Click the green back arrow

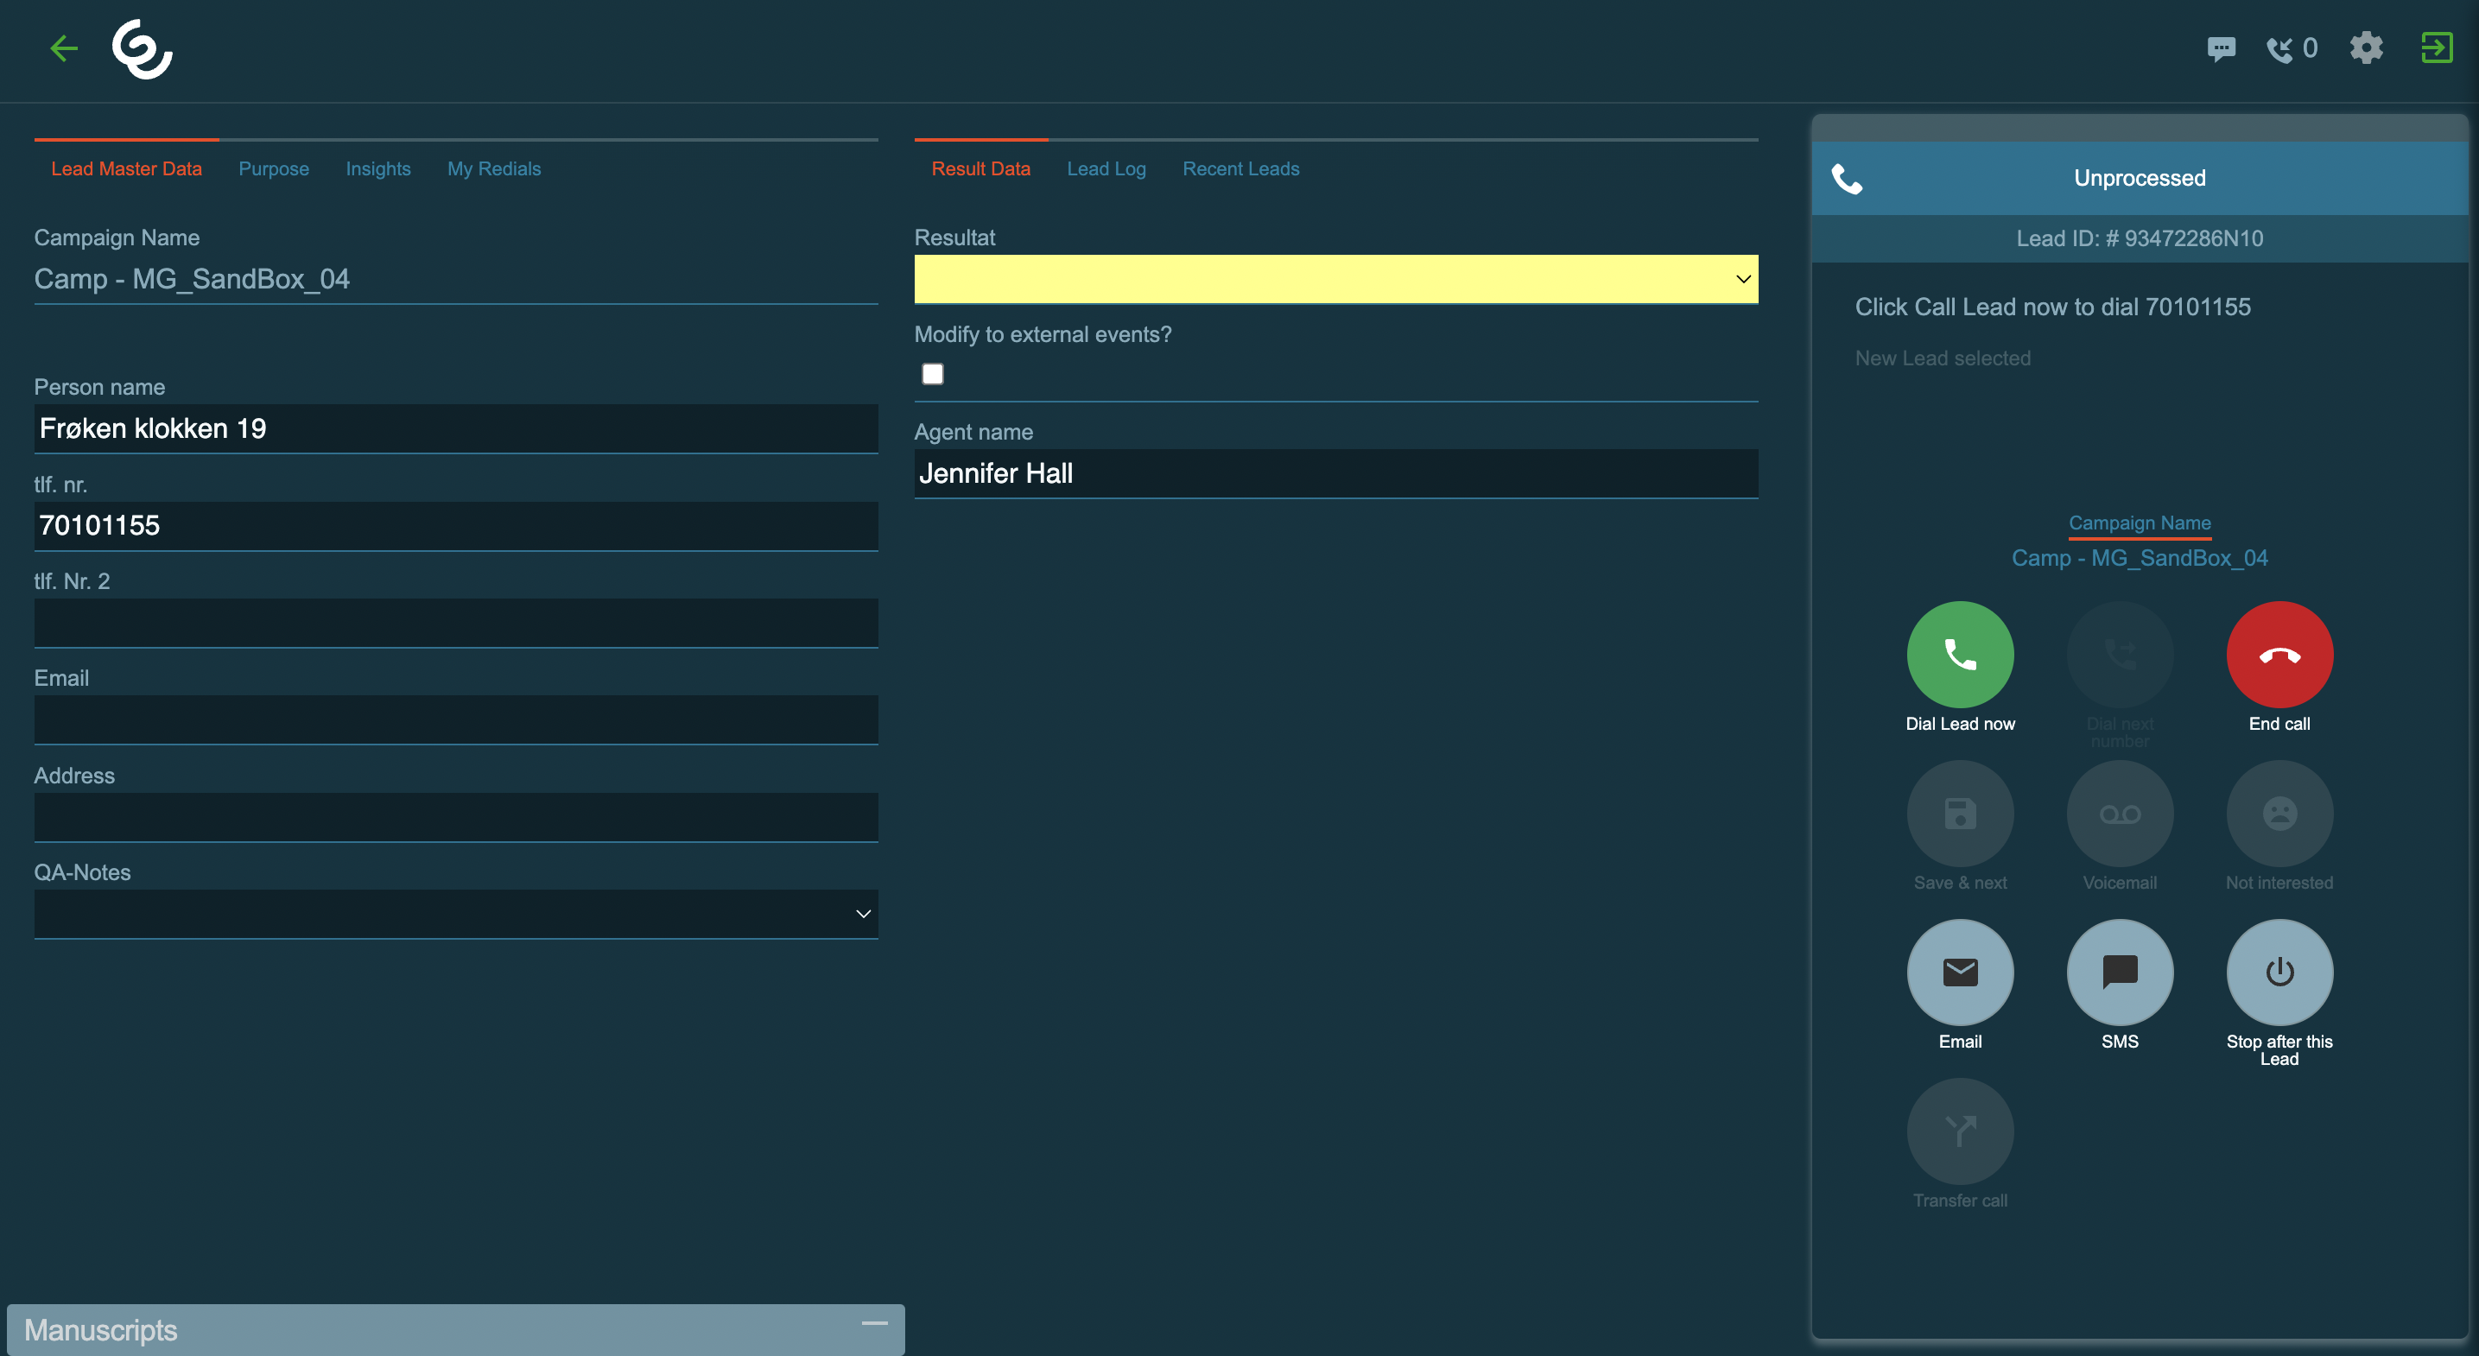[64, 48]
